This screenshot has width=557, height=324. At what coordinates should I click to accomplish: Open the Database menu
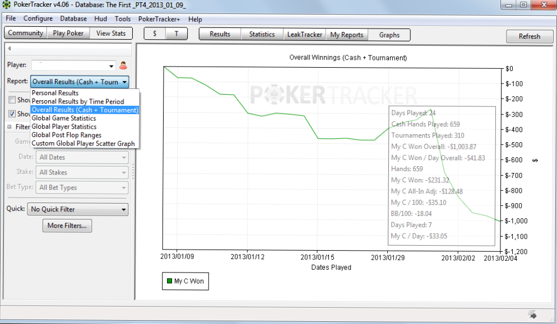pyautogui.click(x=73, y=18)
